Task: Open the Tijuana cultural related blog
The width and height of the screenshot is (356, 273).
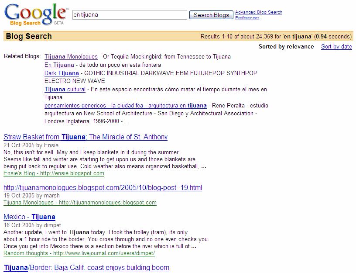Action: tap(65, 90)
